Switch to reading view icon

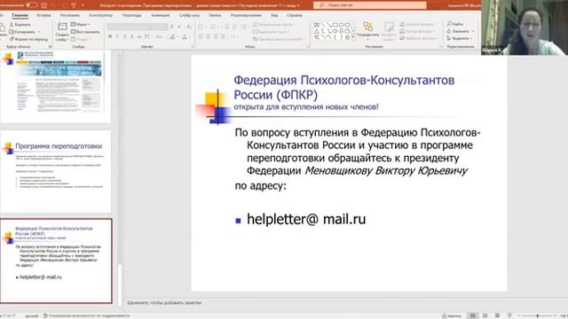point(497,315)
